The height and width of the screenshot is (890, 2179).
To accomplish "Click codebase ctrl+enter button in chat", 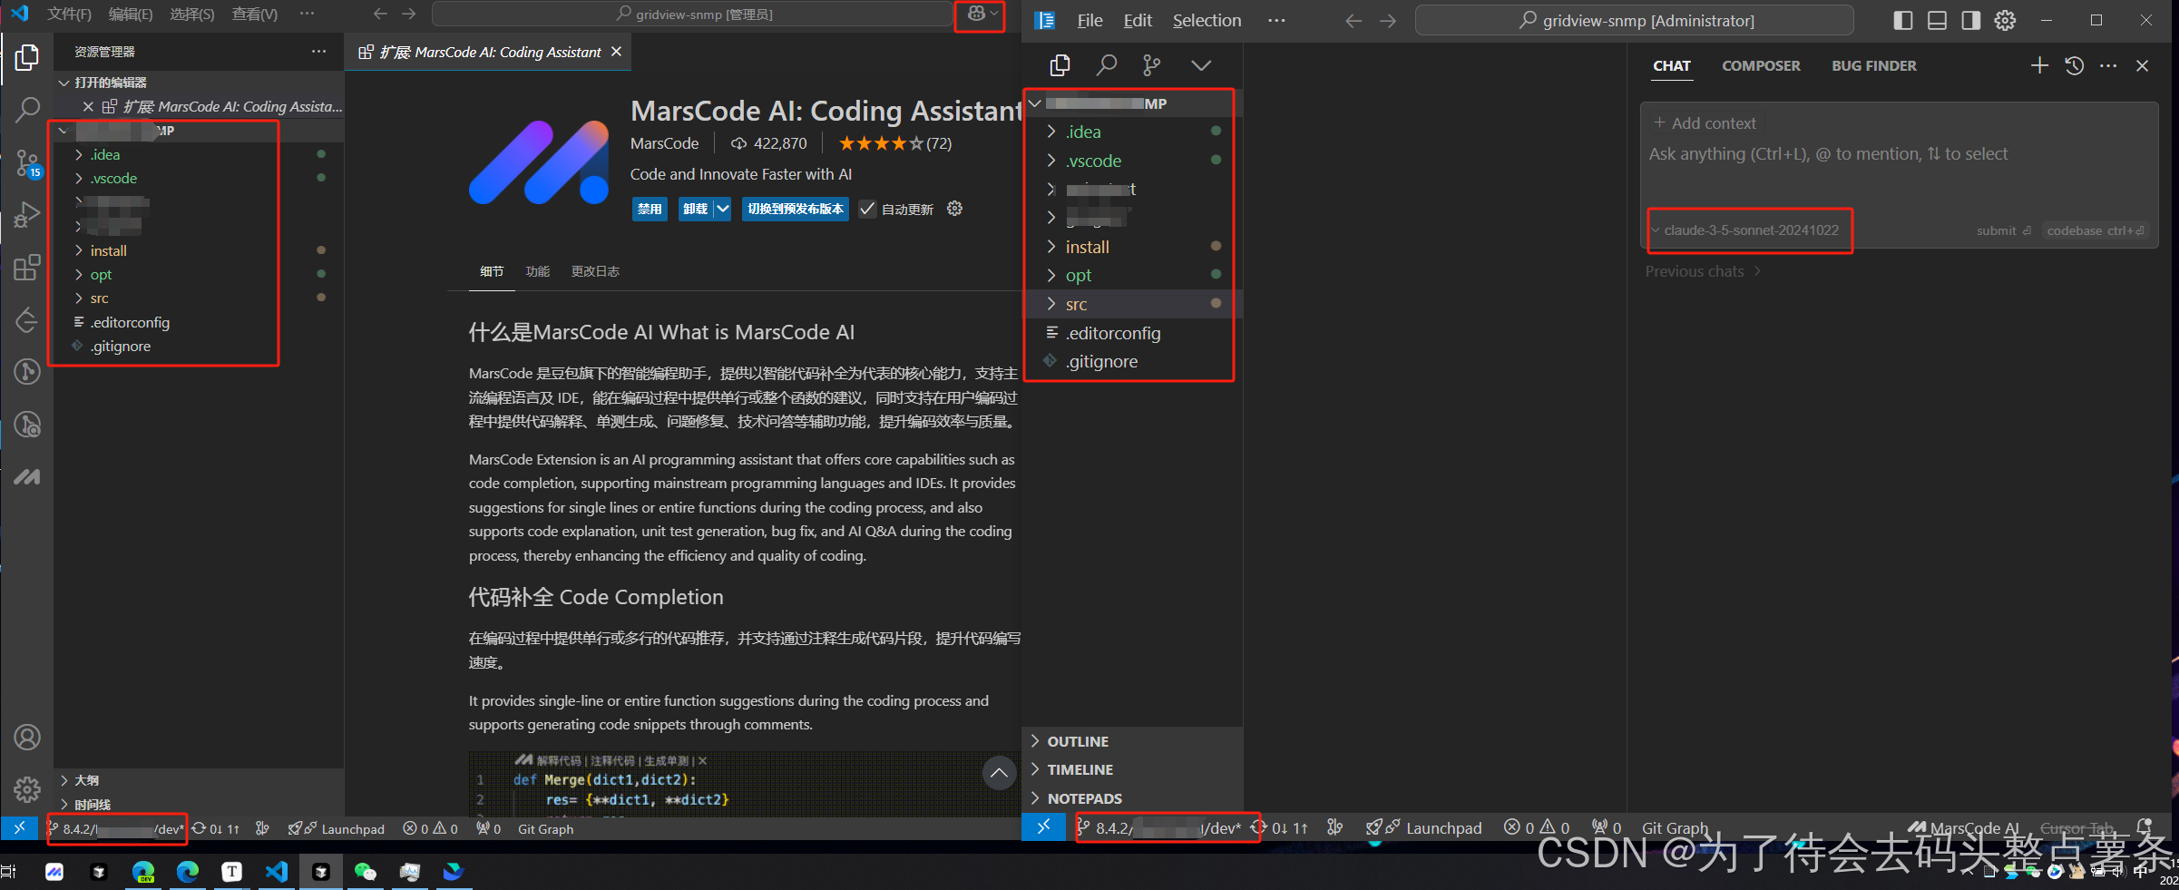I will tap(2096, 230).
